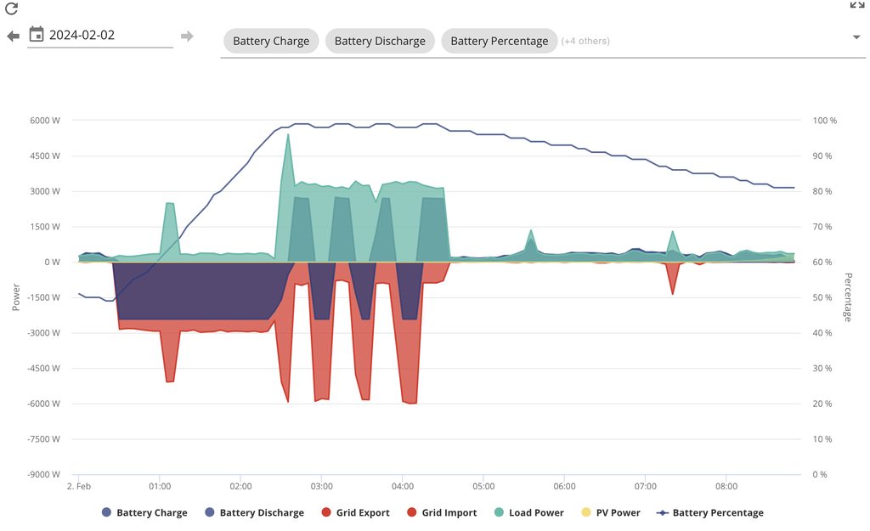Go to previous day with left arrow

(x=13, y=36)
